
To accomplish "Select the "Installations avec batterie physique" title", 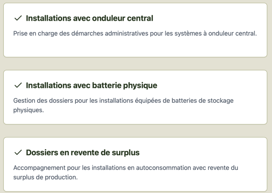I will pyautogui.click(x=92, y=85).
